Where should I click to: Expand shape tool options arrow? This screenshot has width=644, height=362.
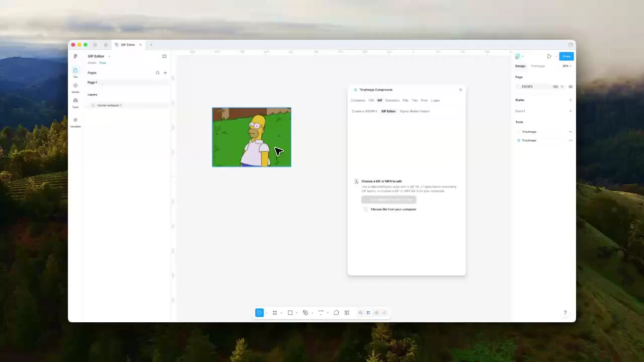[297, 313]
